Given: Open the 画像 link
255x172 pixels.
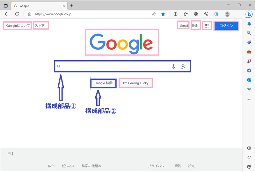Looking at the screenshot, I should tap(195, 26).
